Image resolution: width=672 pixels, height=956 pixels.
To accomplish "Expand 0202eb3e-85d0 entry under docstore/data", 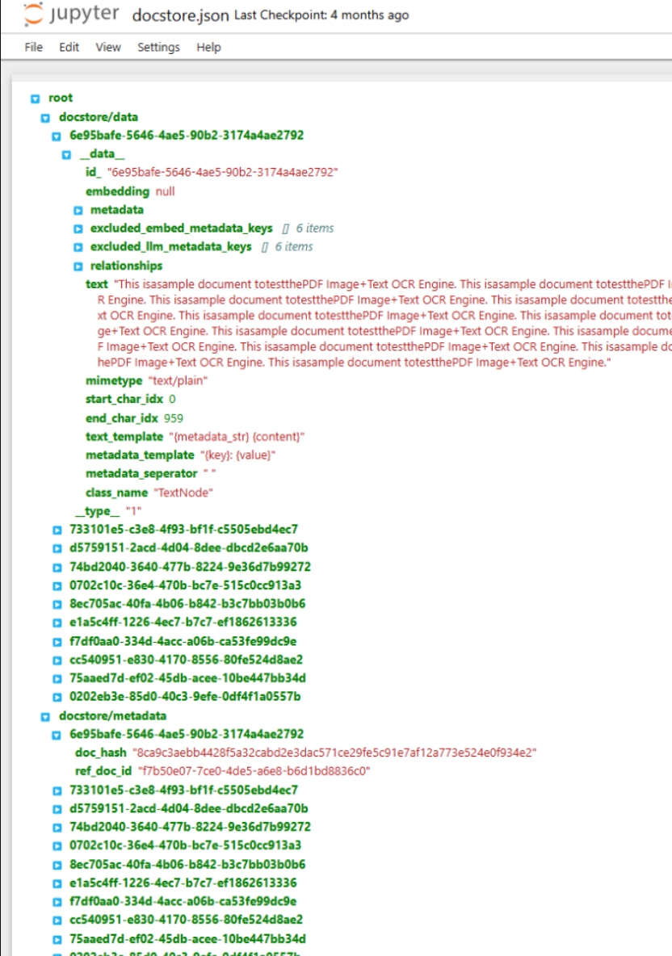I will (57, 697).
